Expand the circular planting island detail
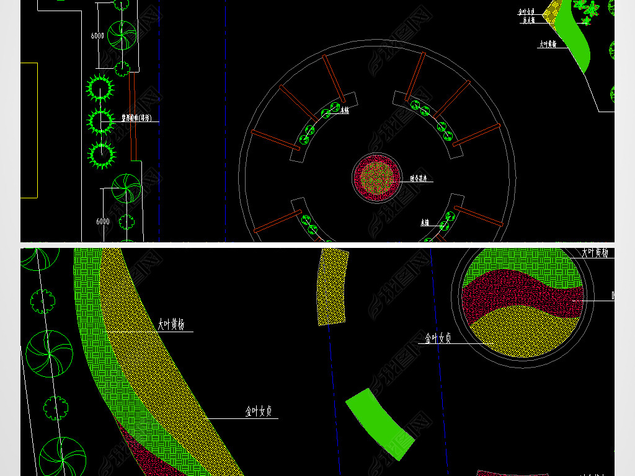The image size is (635, 476). click(521, 307)
